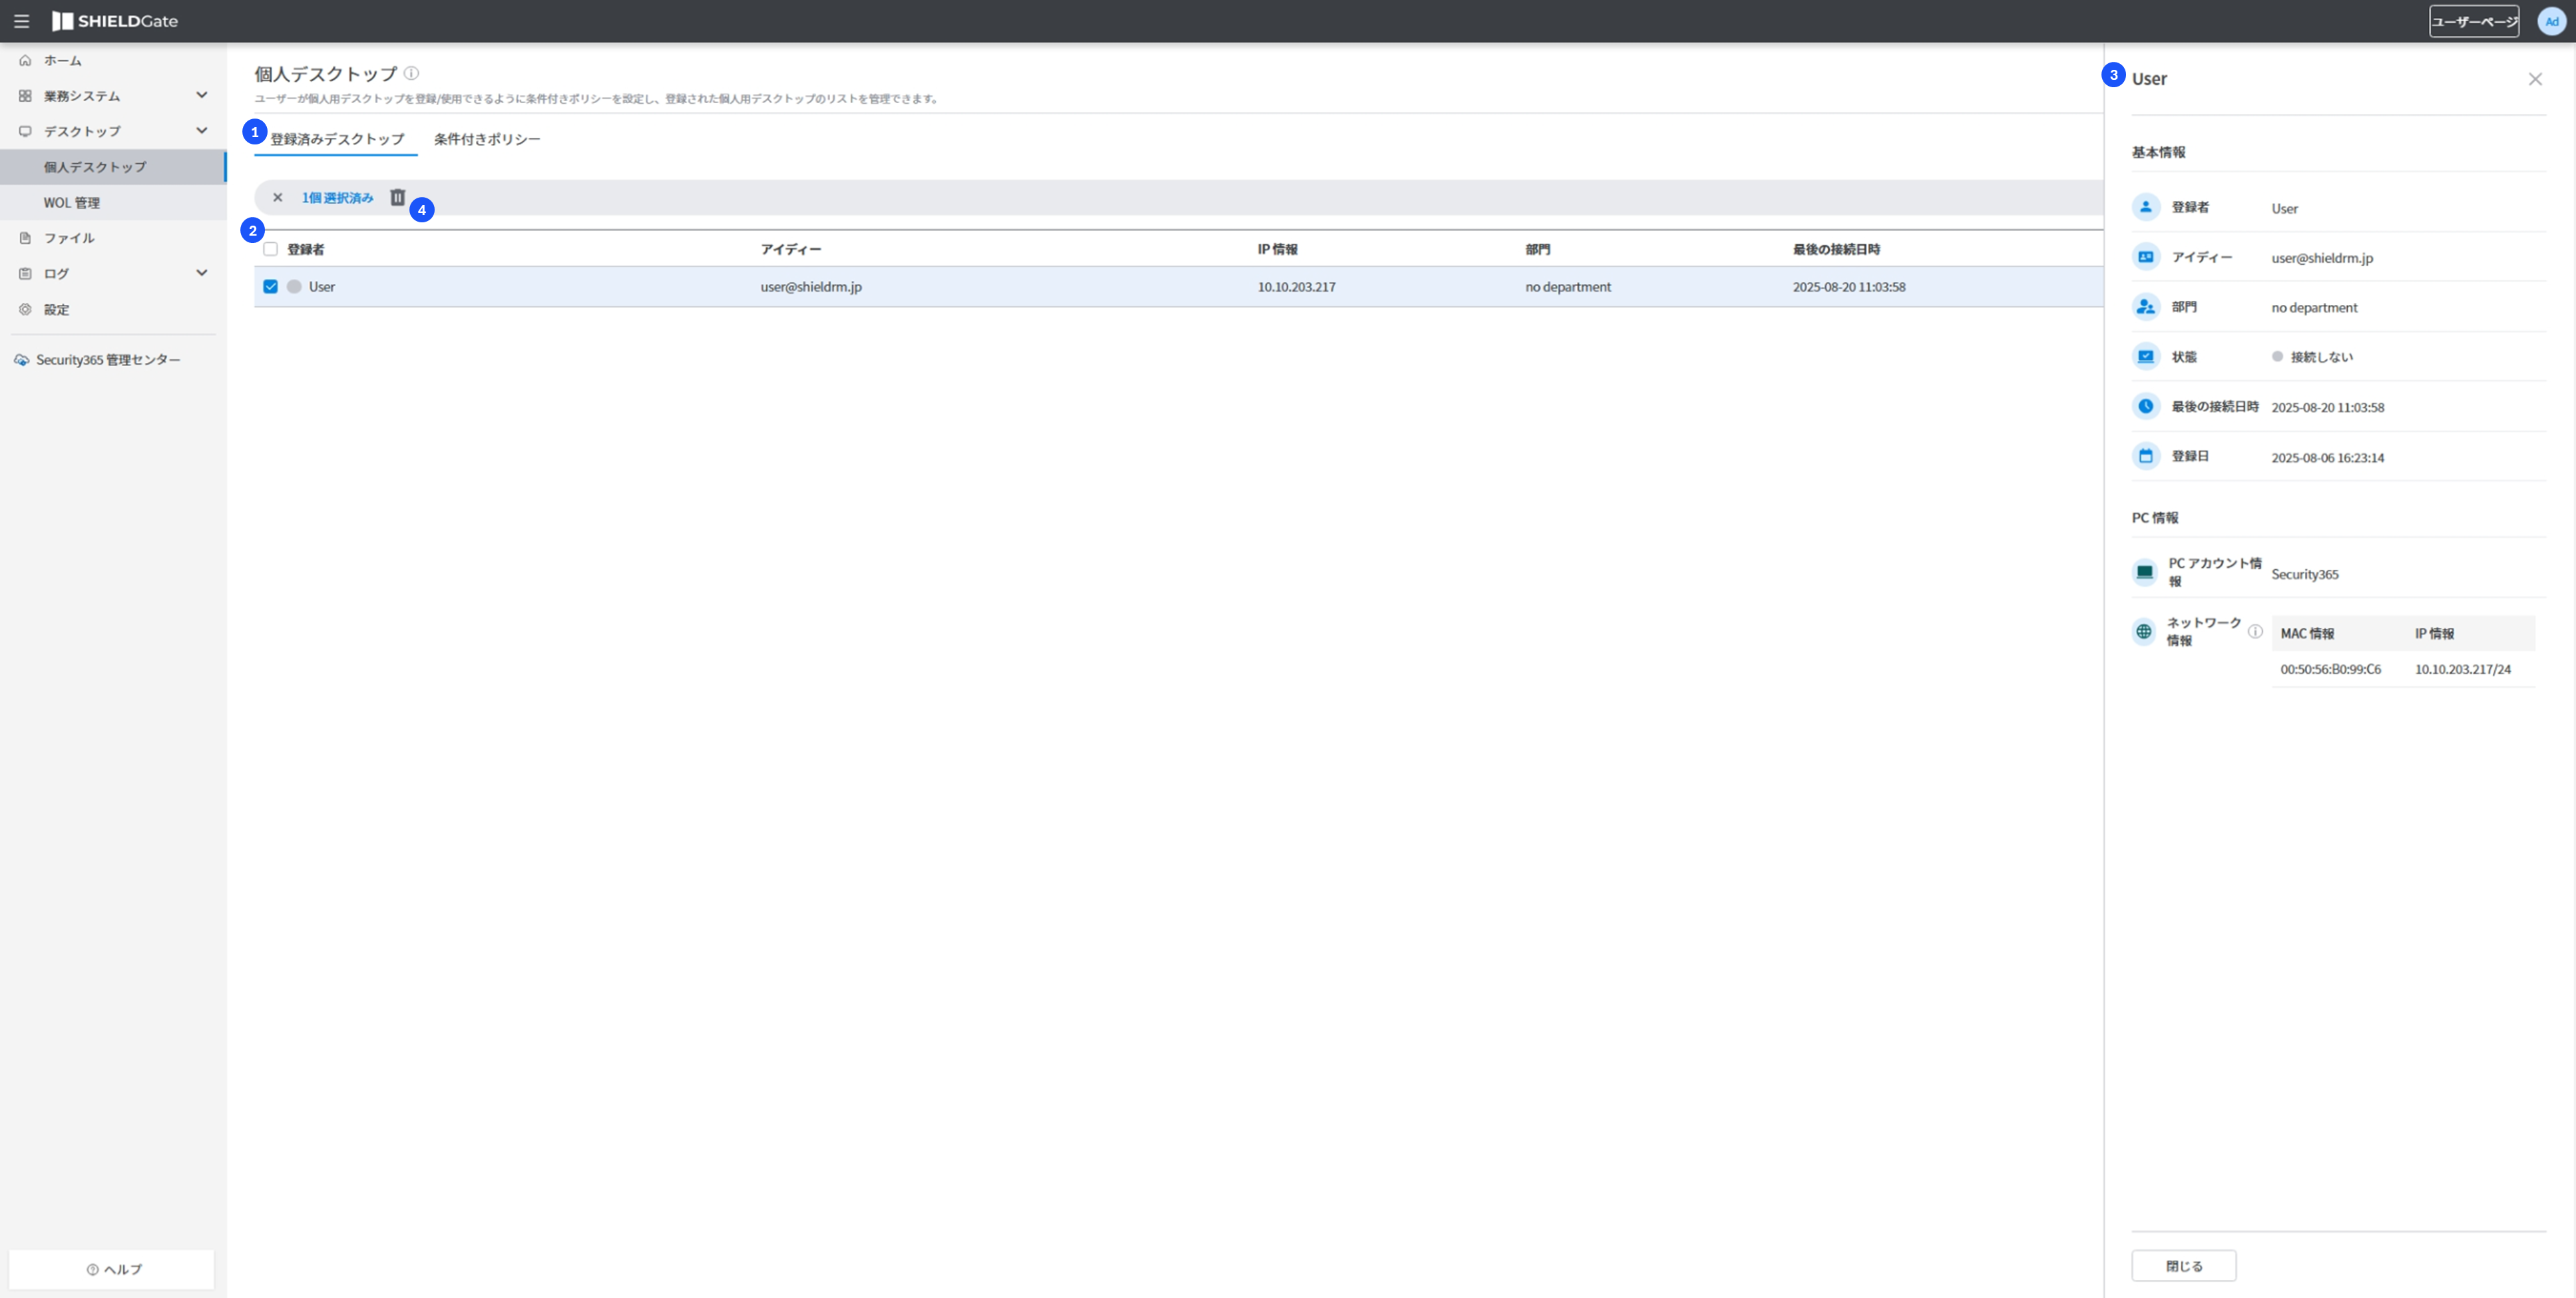The width and height of the screenshot is (2576, 1298).
Task: Click MAC address 00:50:56:B0:99:C6
Action: click(x=2330, y=669)
